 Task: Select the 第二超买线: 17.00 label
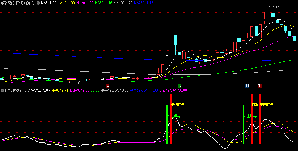click(x=144, y=90)
